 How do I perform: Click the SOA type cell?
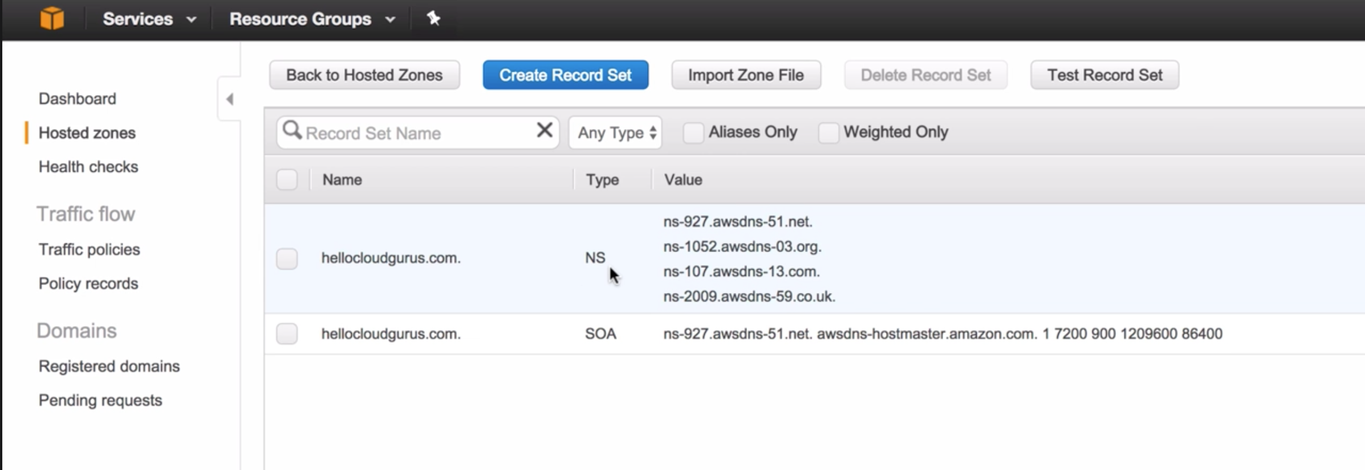tap(600, 334)
